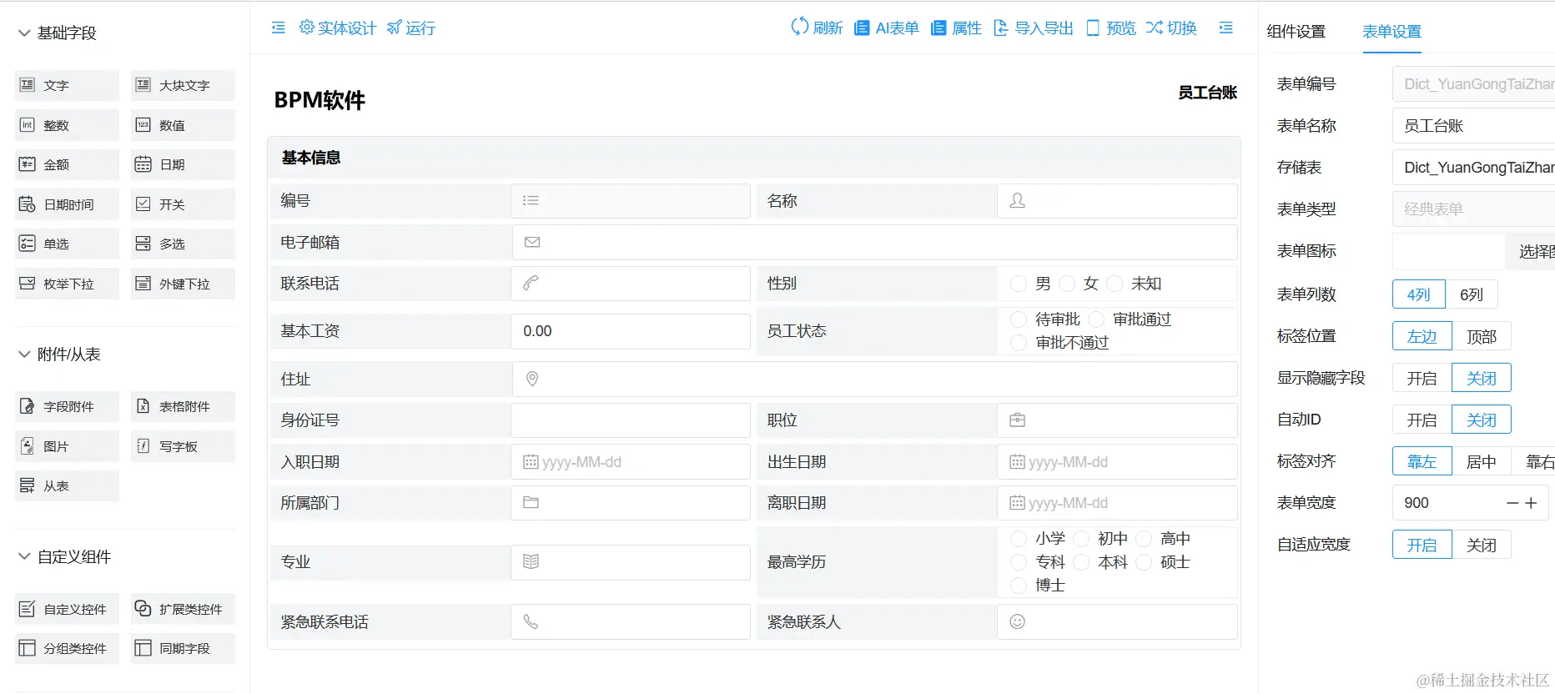Select the 日期时间 datetime component

coord(67,204)
